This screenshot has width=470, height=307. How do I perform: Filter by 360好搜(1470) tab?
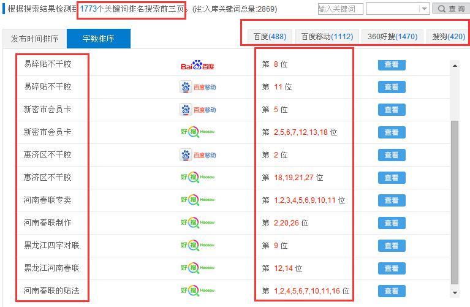(x=392, y=37)
